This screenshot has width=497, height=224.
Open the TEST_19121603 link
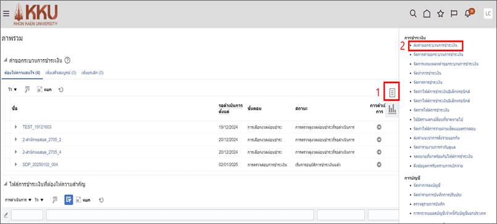tap(37, 127)
